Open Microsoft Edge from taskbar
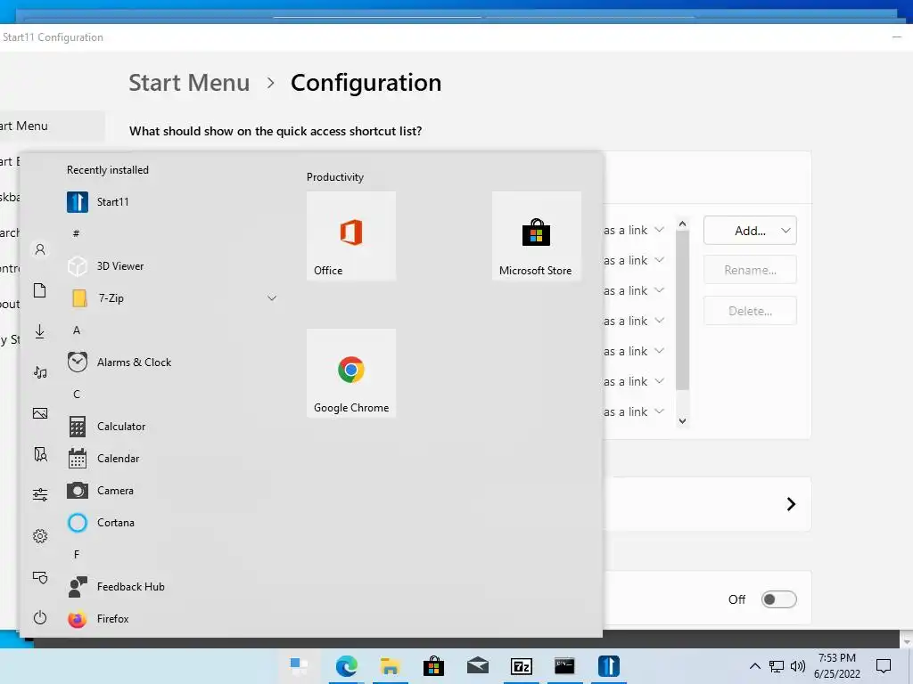The height and width of the screenshot is (684, 913). coord(347,666)
